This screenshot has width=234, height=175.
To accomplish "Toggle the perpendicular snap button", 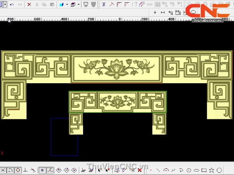I will click(x=25, y=170).
